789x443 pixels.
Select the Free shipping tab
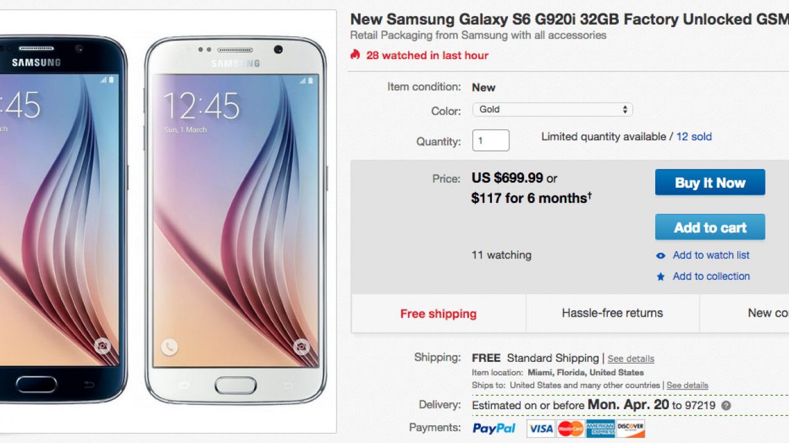438,314
